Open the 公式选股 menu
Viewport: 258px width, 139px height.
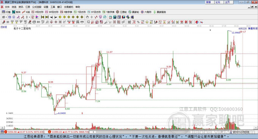point(37,7)
